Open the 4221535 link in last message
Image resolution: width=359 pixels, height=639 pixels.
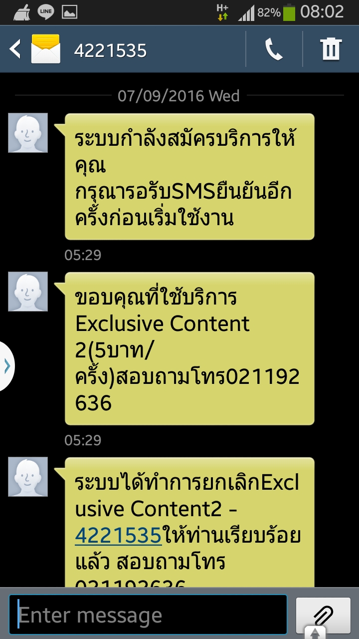[118, 535]
